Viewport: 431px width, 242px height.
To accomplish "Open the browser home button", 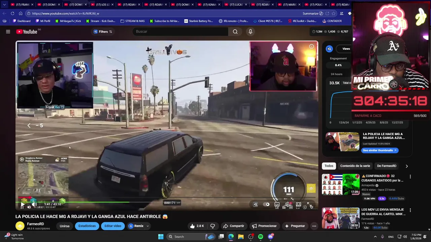I will (21, 13).
